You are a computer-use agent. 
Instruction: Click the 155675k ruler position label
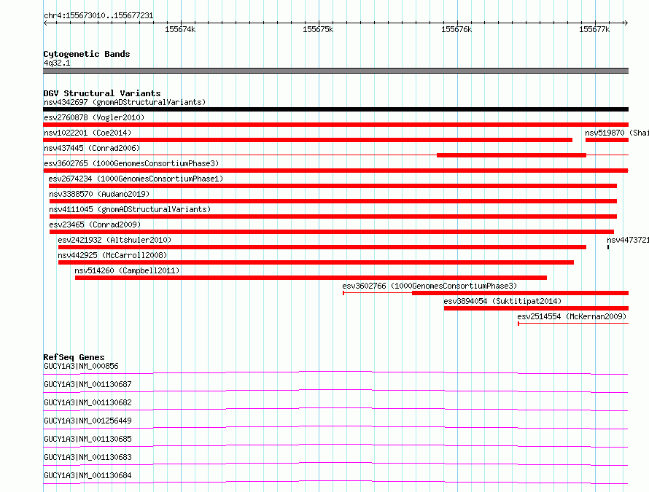coord(318,29)
